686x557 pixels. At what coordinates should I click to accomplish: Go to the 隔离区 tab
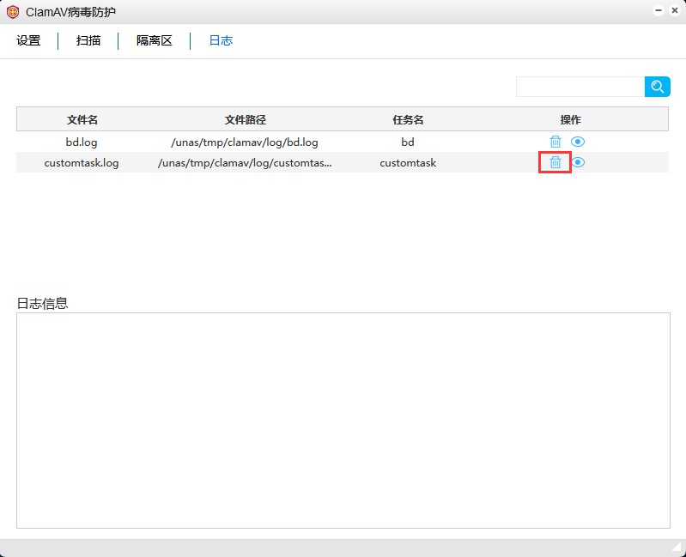click(x=155, y=40)
